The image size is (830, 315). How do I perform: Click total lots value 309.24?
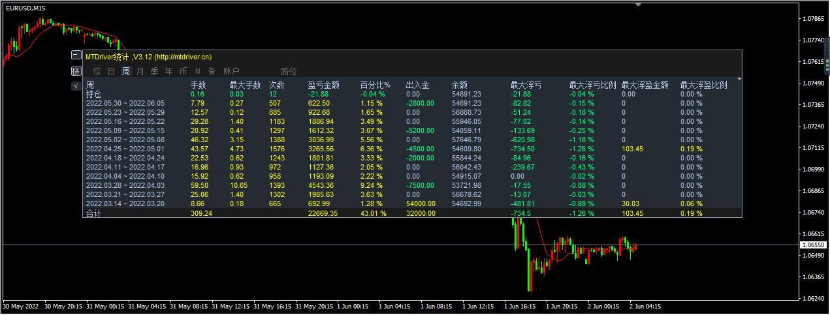pyautogui.click(x=201, y=213)
